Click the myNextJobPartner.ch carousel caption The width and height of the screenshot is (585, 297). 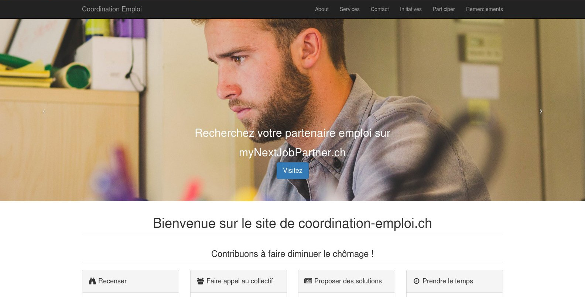coord(292,153)
